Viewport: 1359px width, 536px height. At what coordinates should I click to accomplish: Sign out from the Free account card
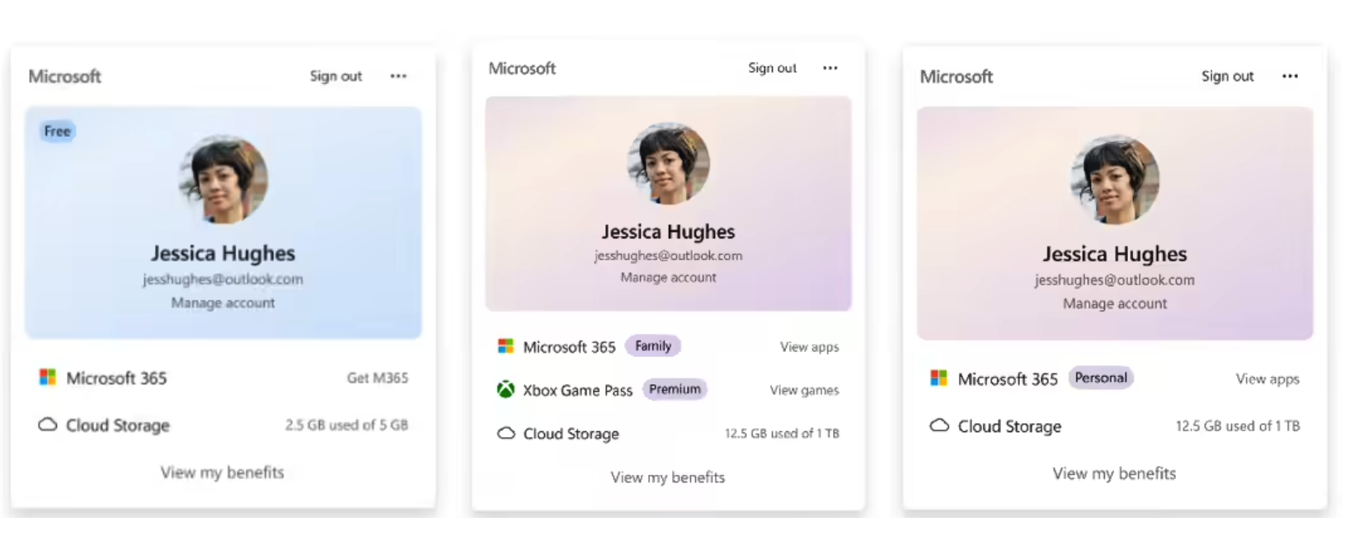[336, 76]
